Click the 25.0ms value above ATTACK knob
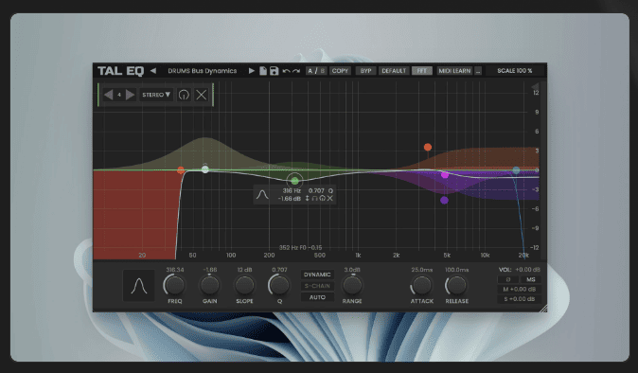 tap(422, 270)
